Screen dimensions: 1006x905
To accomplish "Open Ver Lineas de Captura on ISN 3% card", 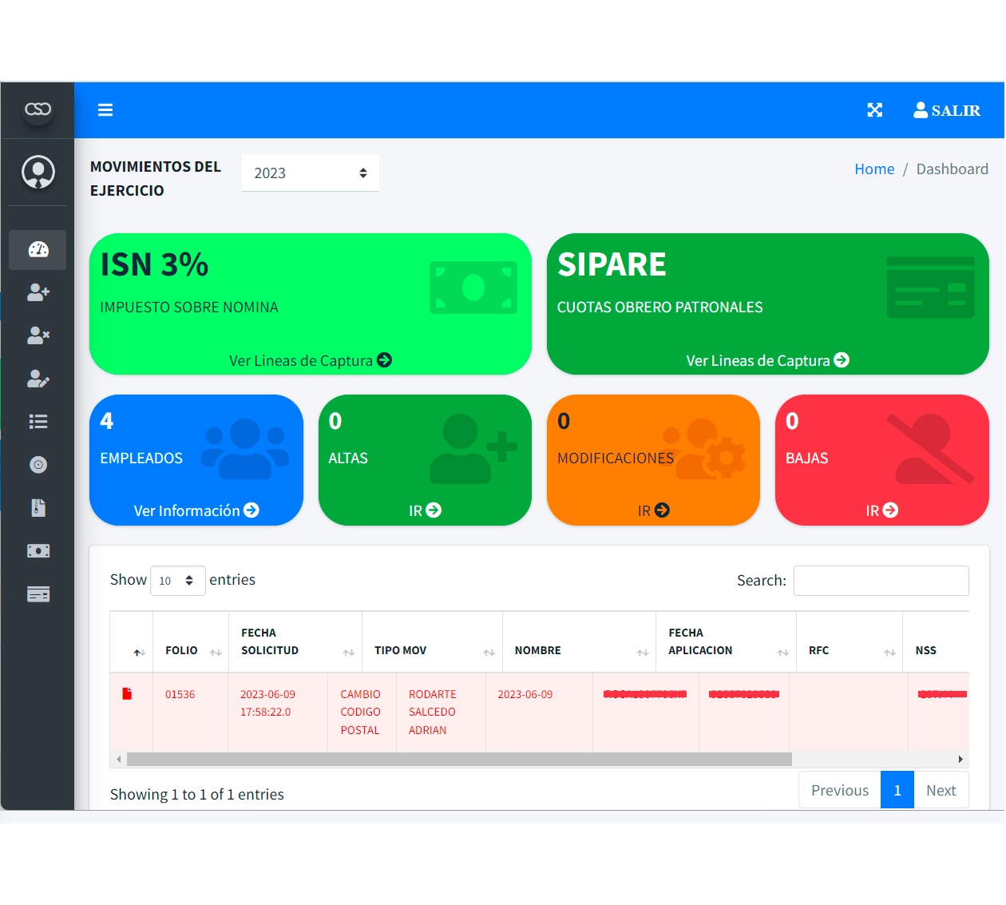I will pos(311,361).
